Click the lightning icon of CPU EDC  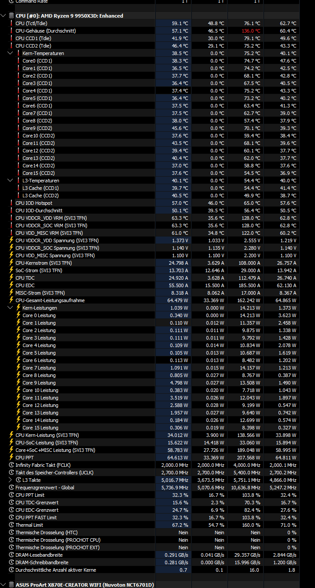[x=11, y=285]
